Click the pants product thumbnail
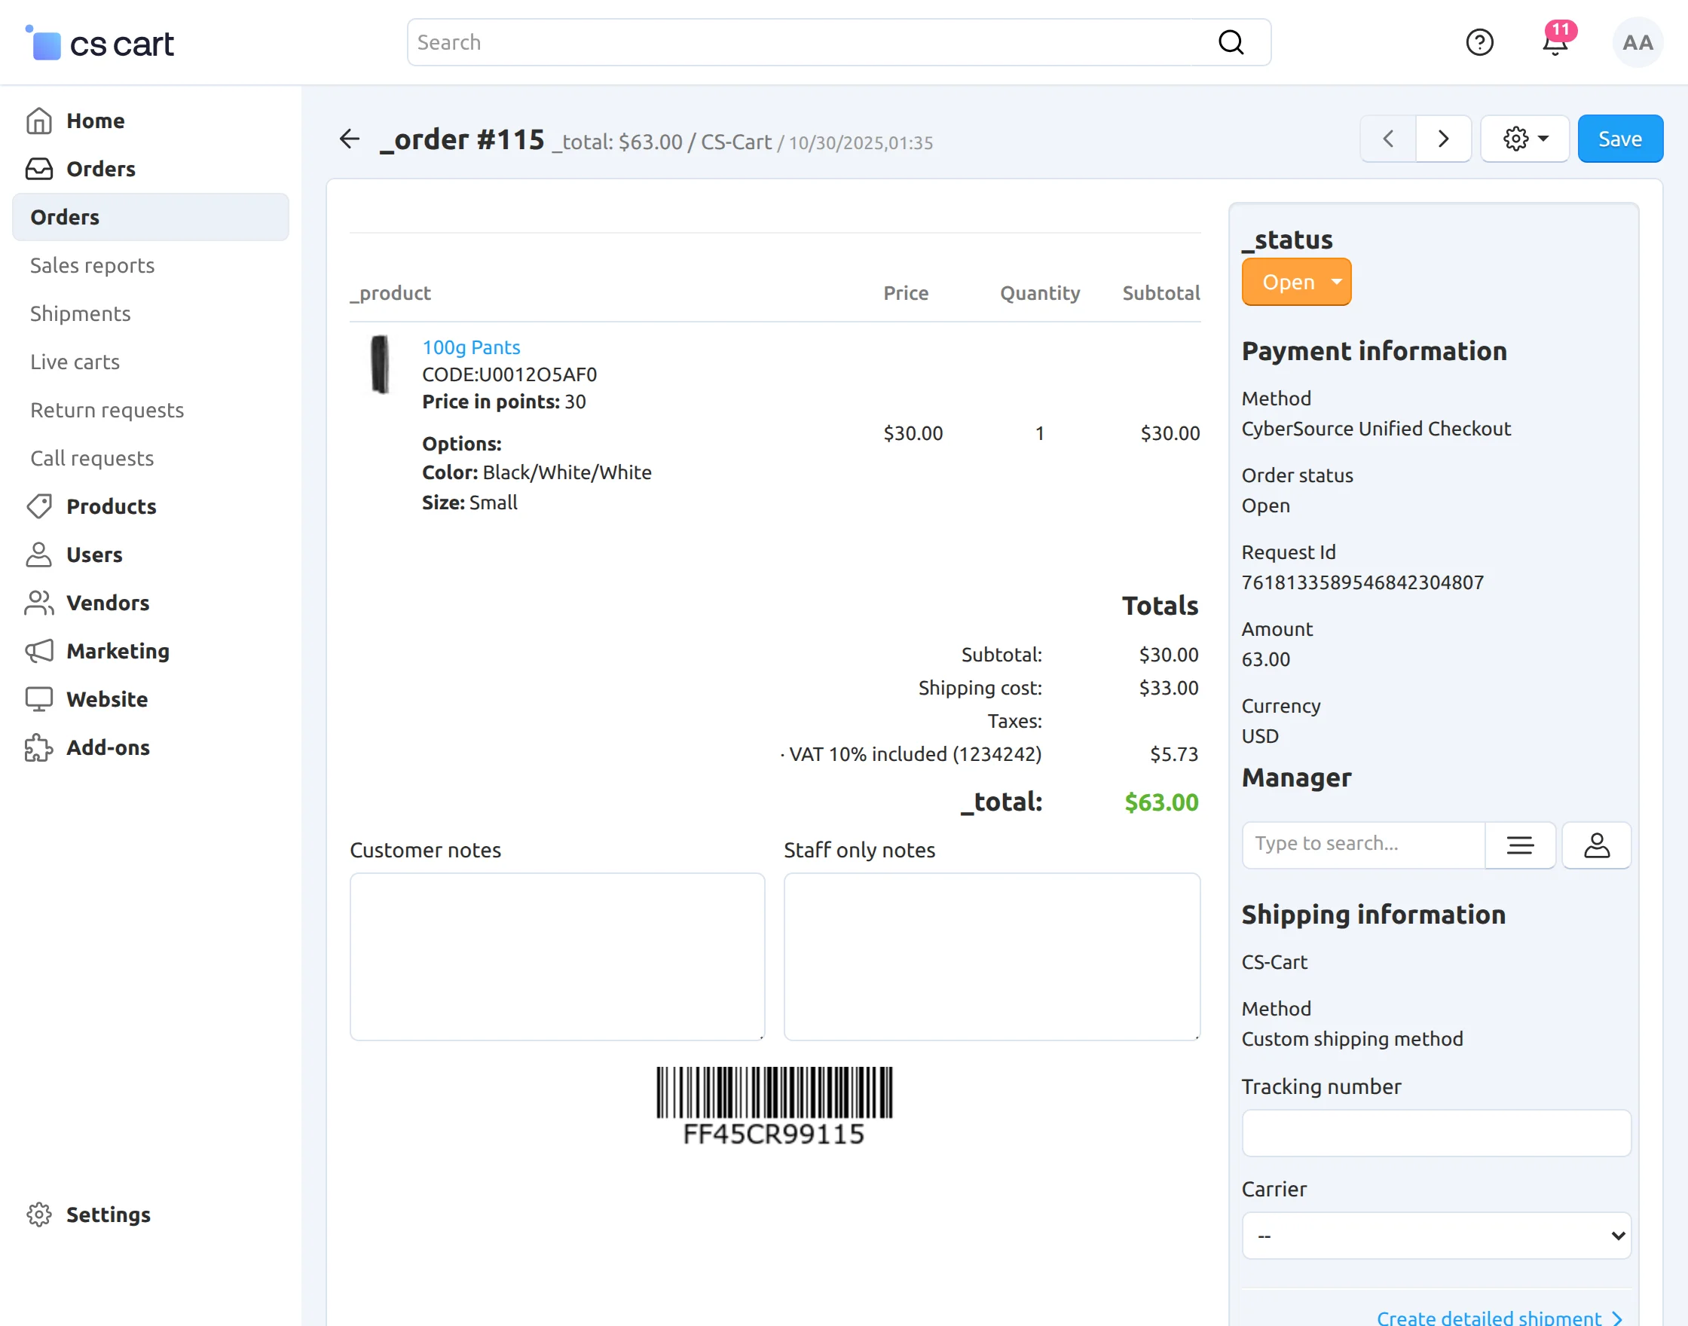 380,364
